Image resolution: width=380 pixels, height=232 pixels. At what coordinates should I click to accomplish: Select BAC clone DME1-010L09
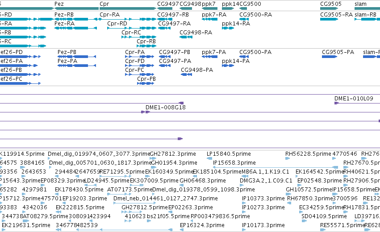coord(357,103)
